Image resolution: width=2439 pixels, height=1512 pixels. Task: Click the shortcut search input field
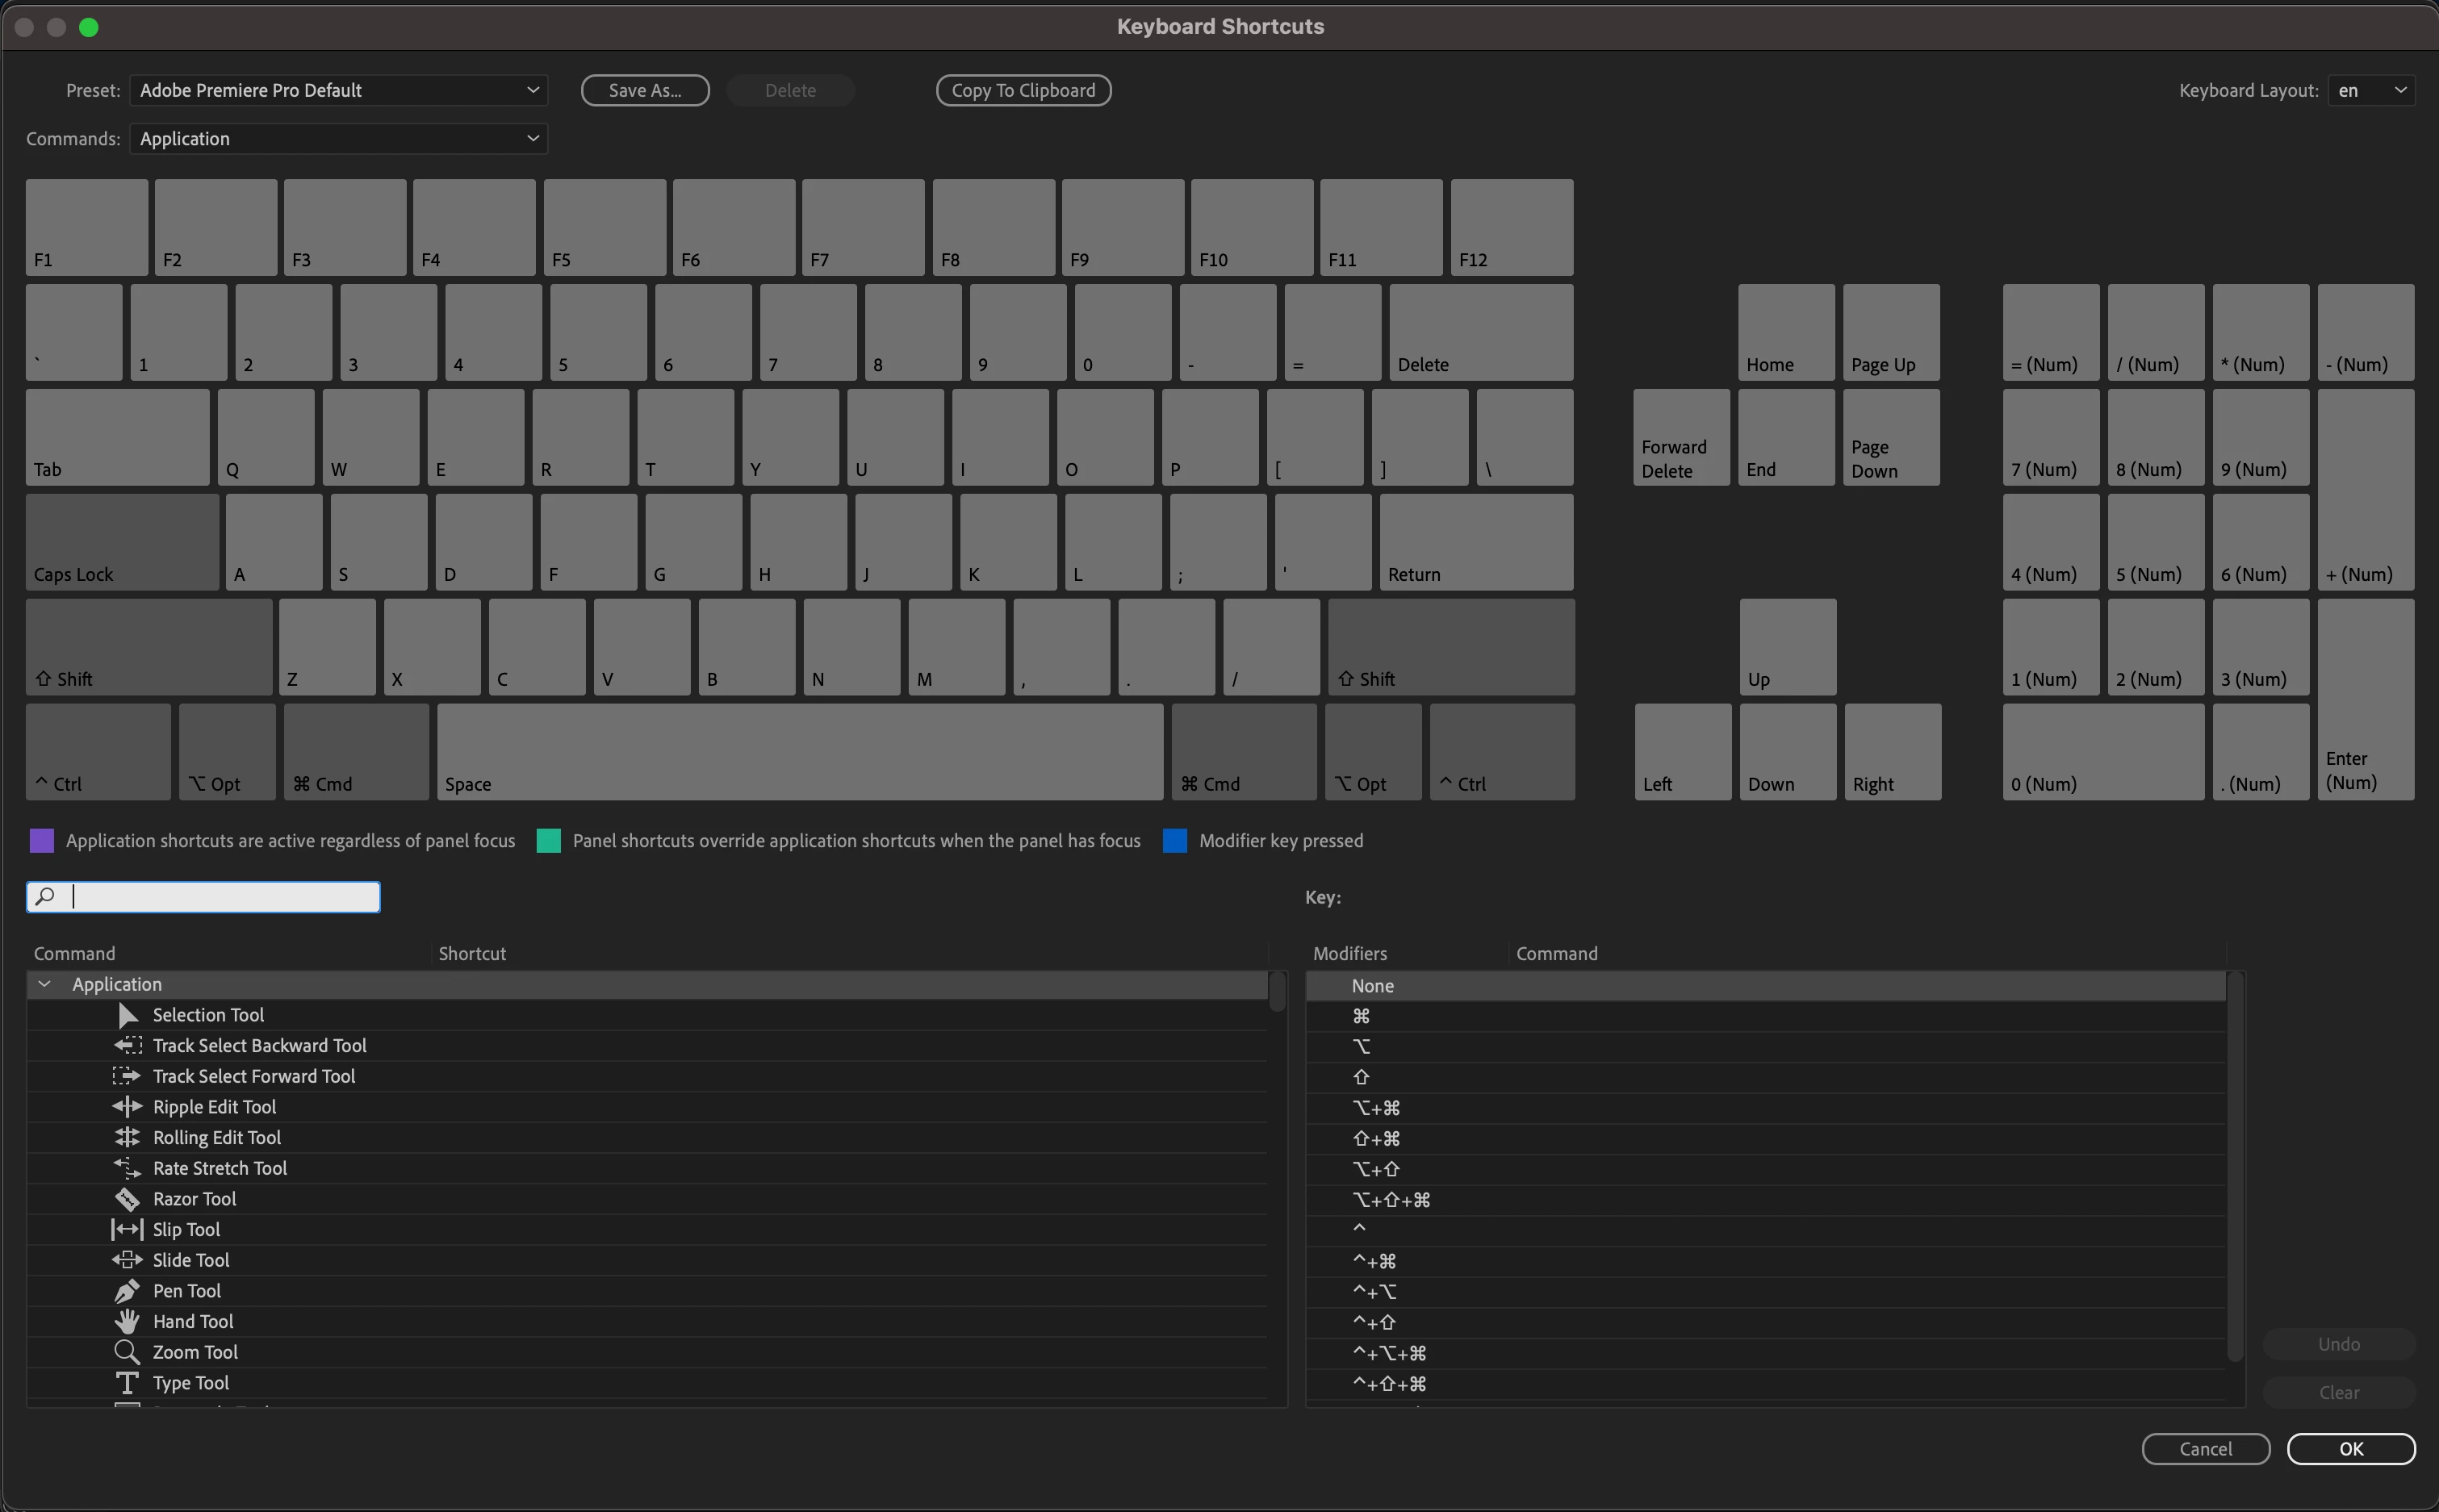pos(220,897)
